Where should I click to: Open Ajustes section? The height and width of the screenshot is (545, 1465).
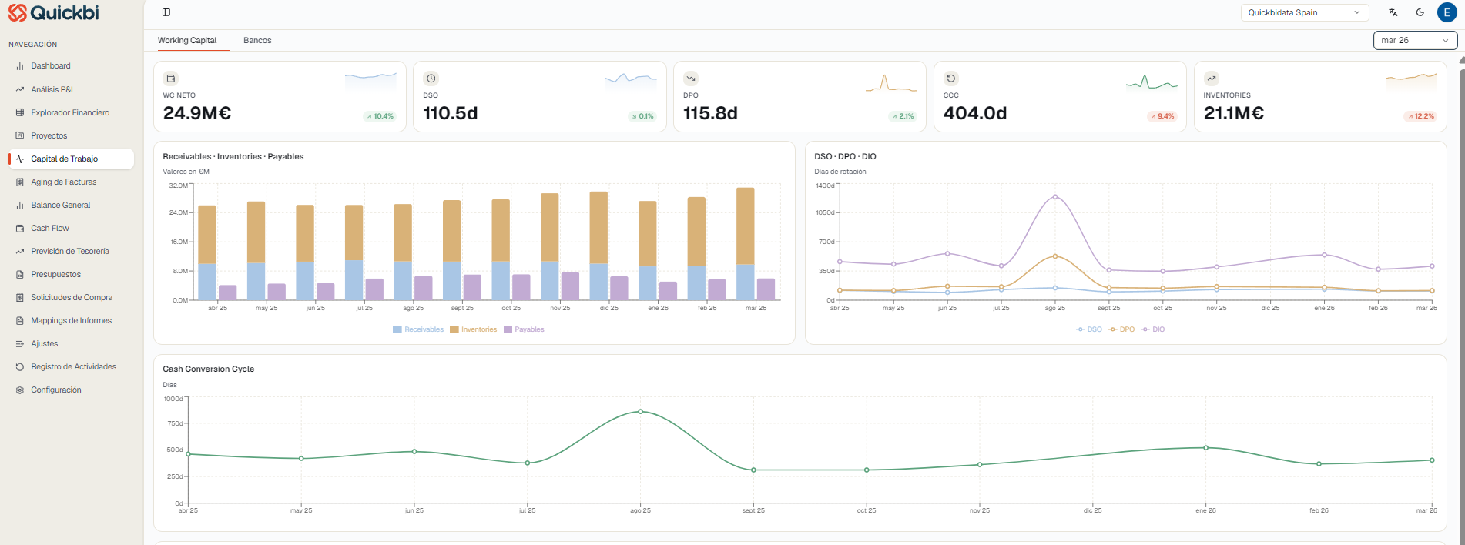click(45, 343)
